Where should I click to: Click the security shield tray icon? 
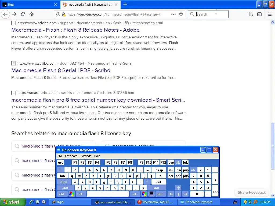(x=245, y=202)
